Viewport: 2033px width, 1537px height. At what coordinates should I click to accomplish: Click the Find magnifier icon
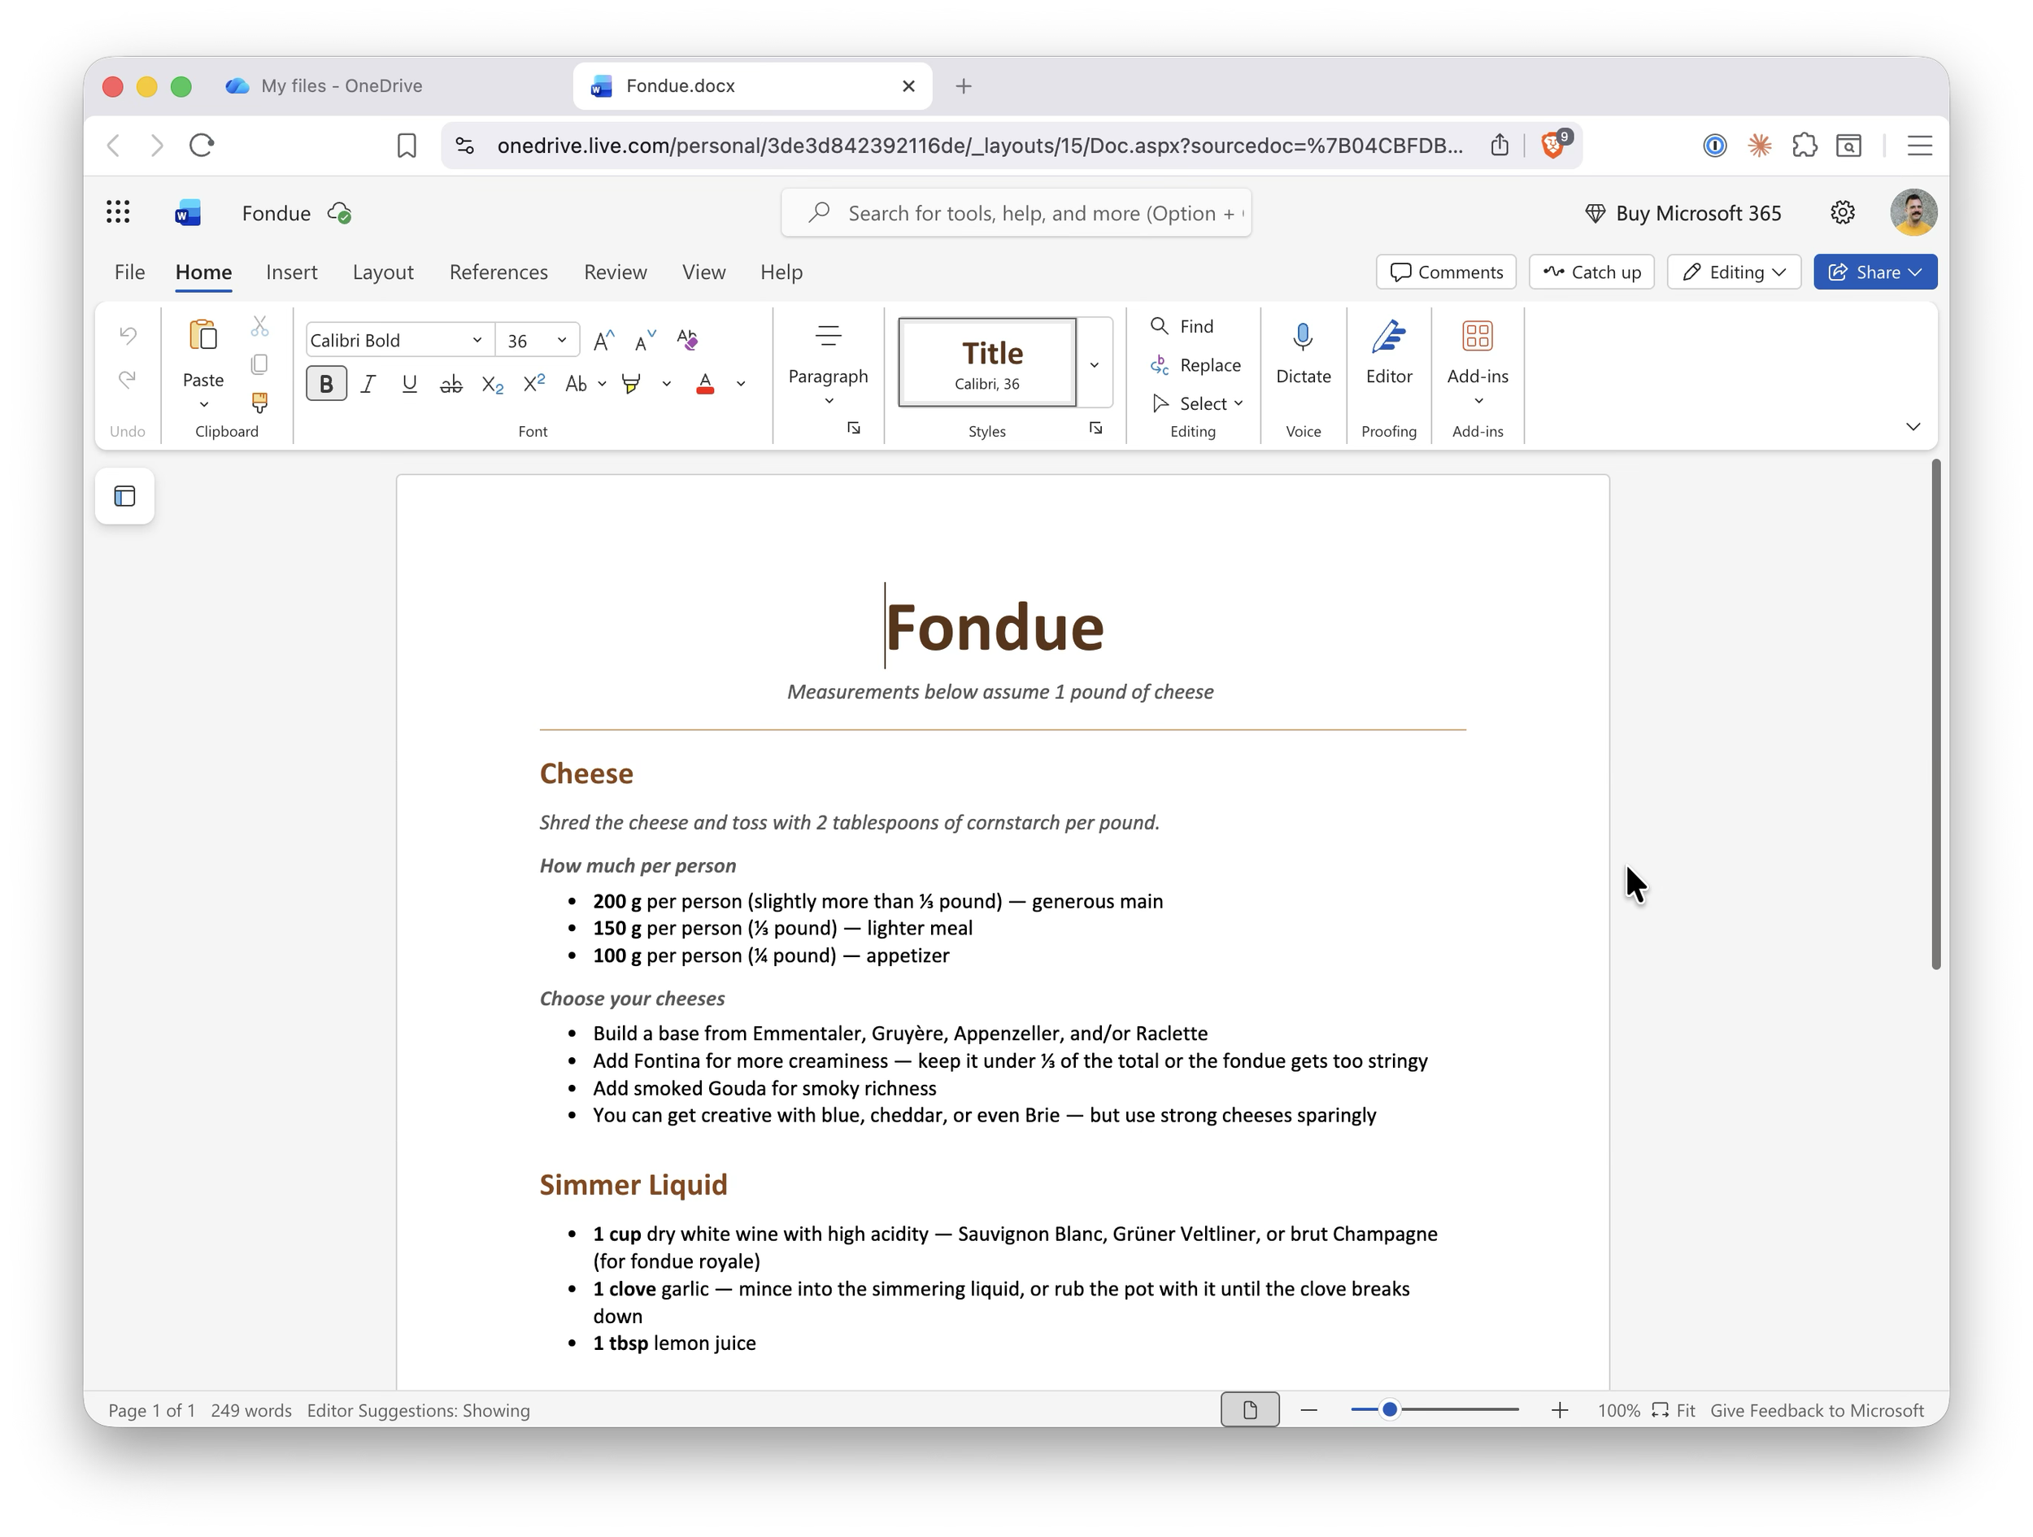[1159, 326]
